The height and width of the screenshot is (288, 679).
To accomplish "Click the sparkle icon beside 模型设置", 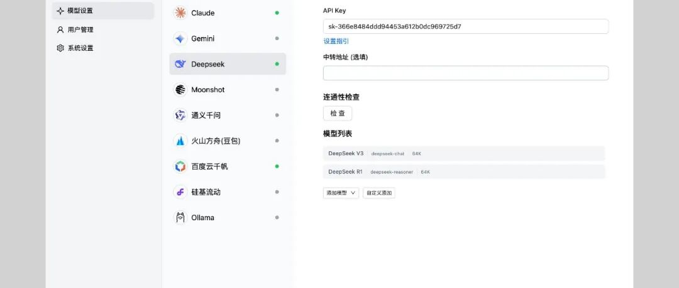I will pyautogui.click(x=60, y=11).
